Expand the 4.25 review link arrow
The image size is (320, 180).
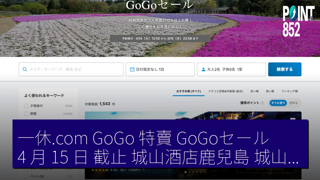144,170
